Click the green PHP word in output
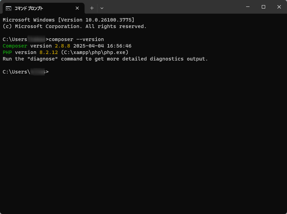 click(x=7, y=52)
